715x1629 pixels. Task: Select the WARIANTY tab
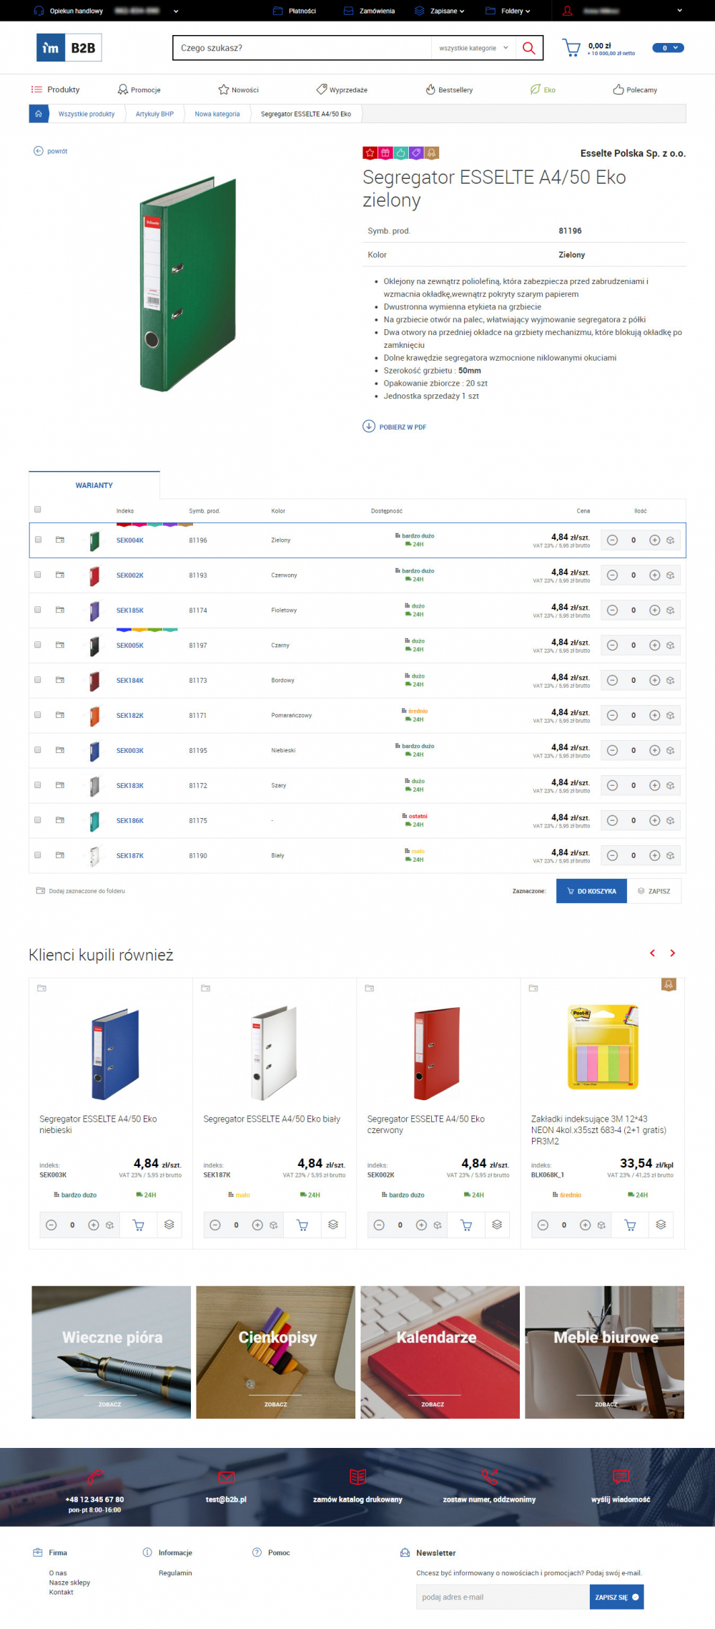click(94, 485)
